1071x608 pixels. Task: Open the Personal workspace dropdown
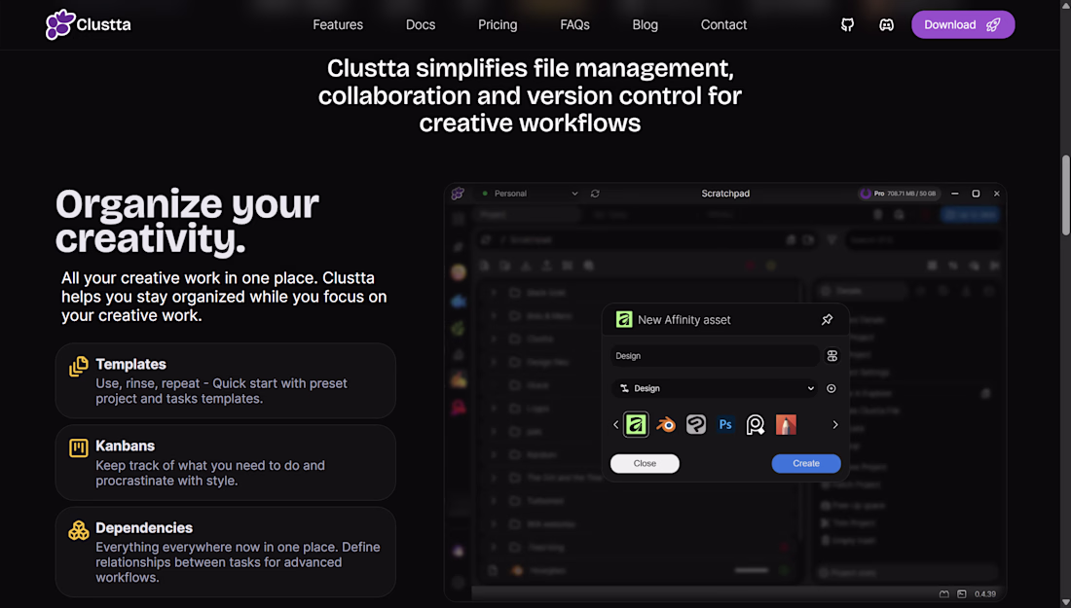530,194
